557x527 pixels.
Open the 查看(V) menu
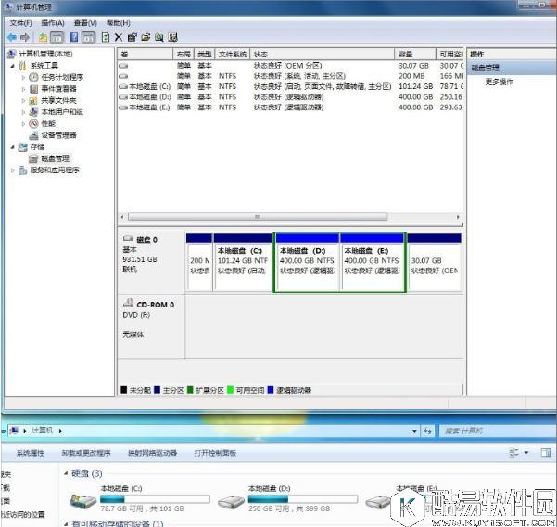pos(85,23)
